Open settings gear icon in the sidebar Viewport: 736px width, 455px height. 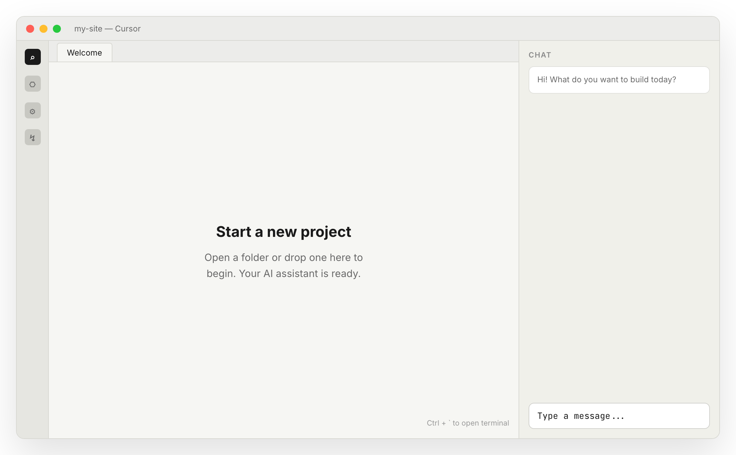[x=33, y=110]
